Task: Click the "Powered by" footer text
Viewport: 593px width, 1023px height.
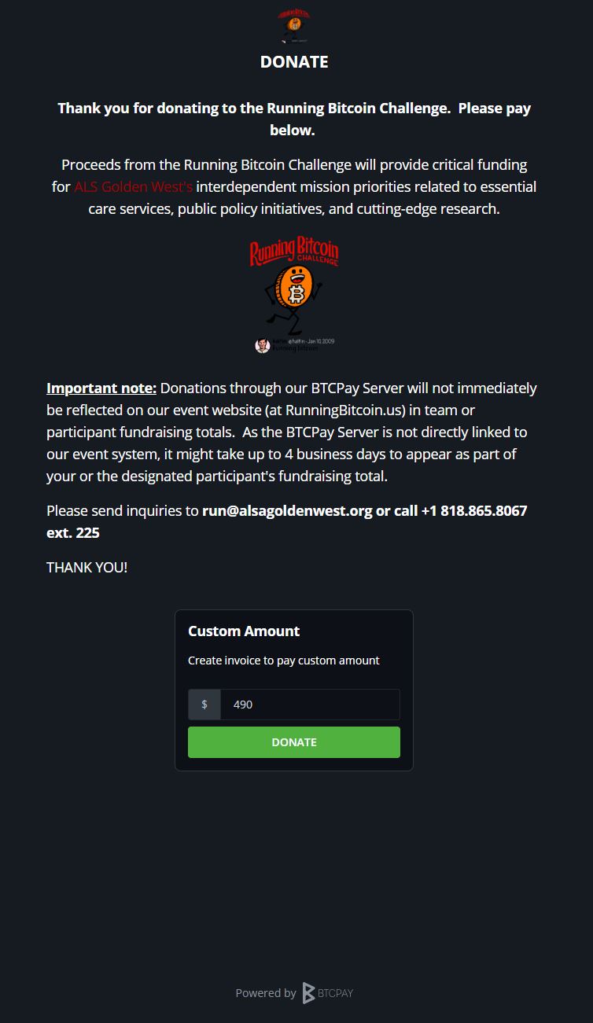Action: (x=266, y=993)
